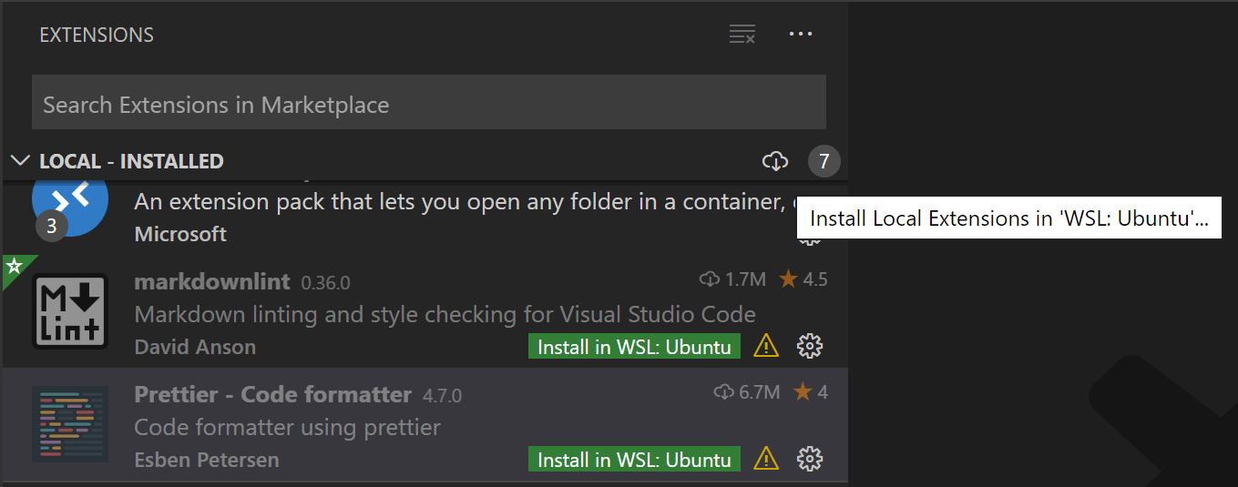The width and height of the screenshot is (1238, 487).
Task: Collapse the LOCAL - INSTALLED section chevron
Action: pos(20,161)
